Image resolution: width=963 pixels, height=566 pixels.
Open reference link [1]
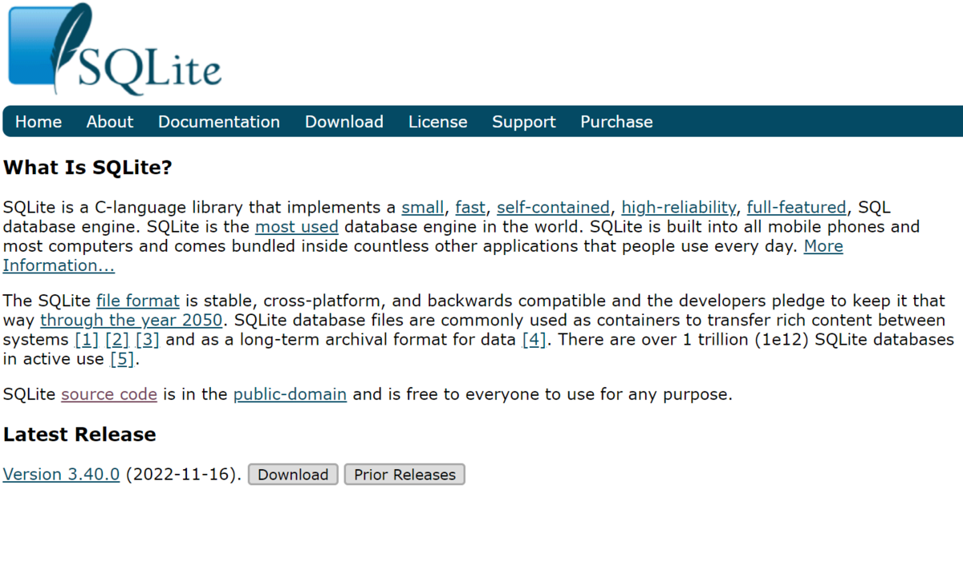[x=87, y=339]
